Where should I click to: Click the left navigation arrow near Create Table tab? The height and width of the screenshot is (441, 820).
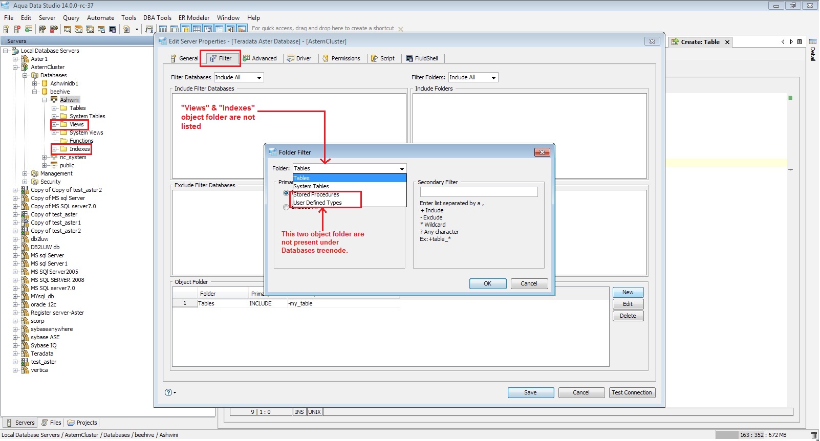pos(783,42)
